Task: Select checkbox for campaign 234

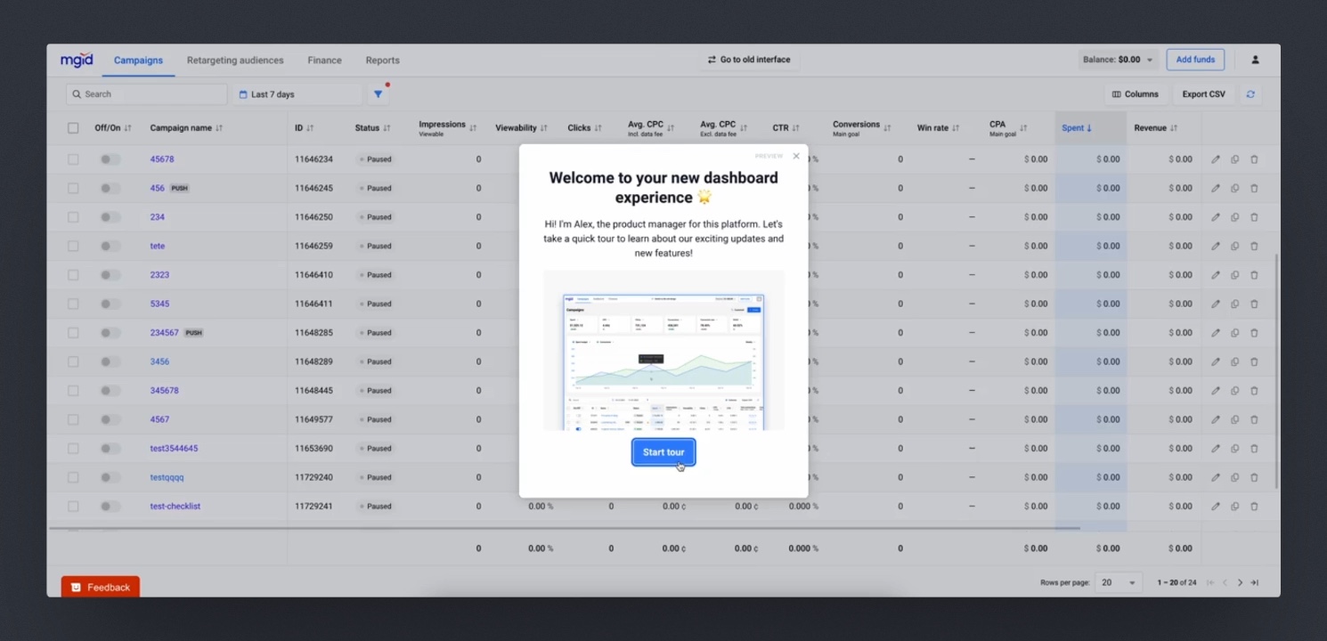Action: pyautogui.click(x=73, y=217)
